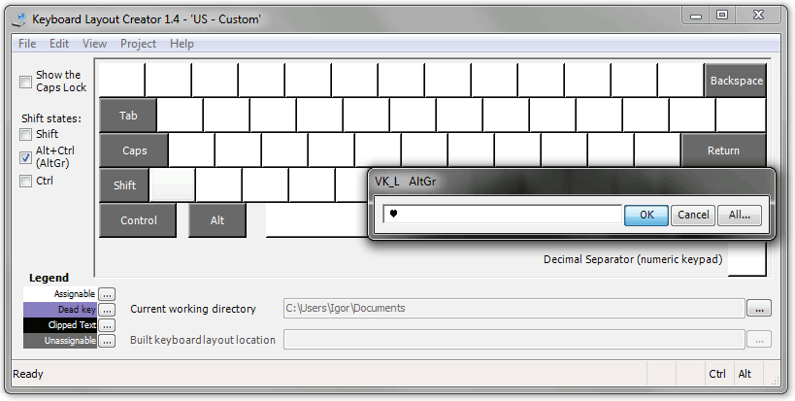Click the Return key on the layout

723,150
